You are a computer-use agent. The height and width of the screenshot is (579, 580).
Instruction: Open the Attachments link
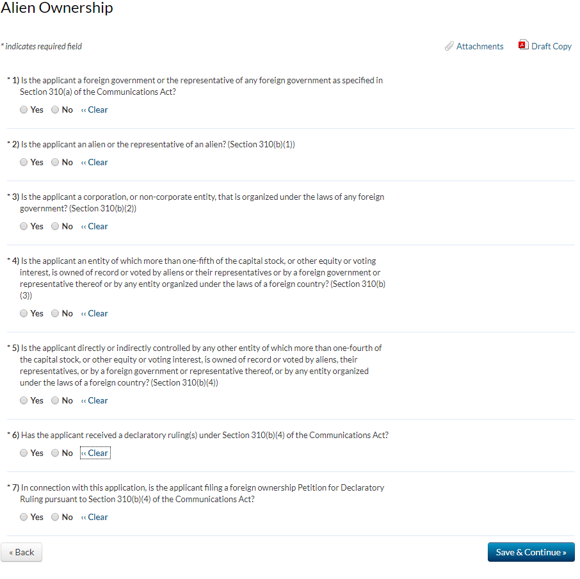tap(479, 46)
